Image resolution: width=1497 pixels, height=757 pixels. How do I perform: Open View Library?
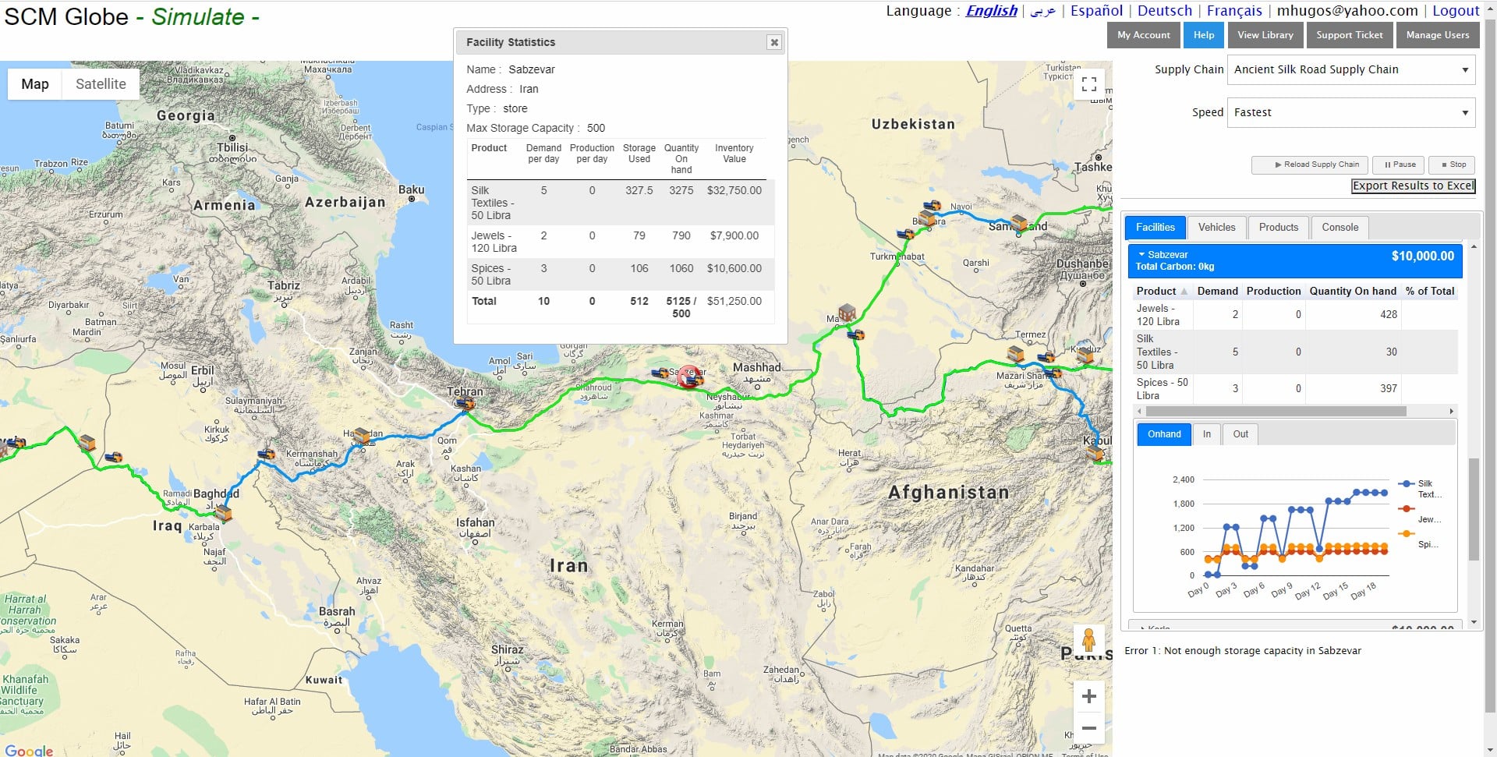tap(1265, 35)
